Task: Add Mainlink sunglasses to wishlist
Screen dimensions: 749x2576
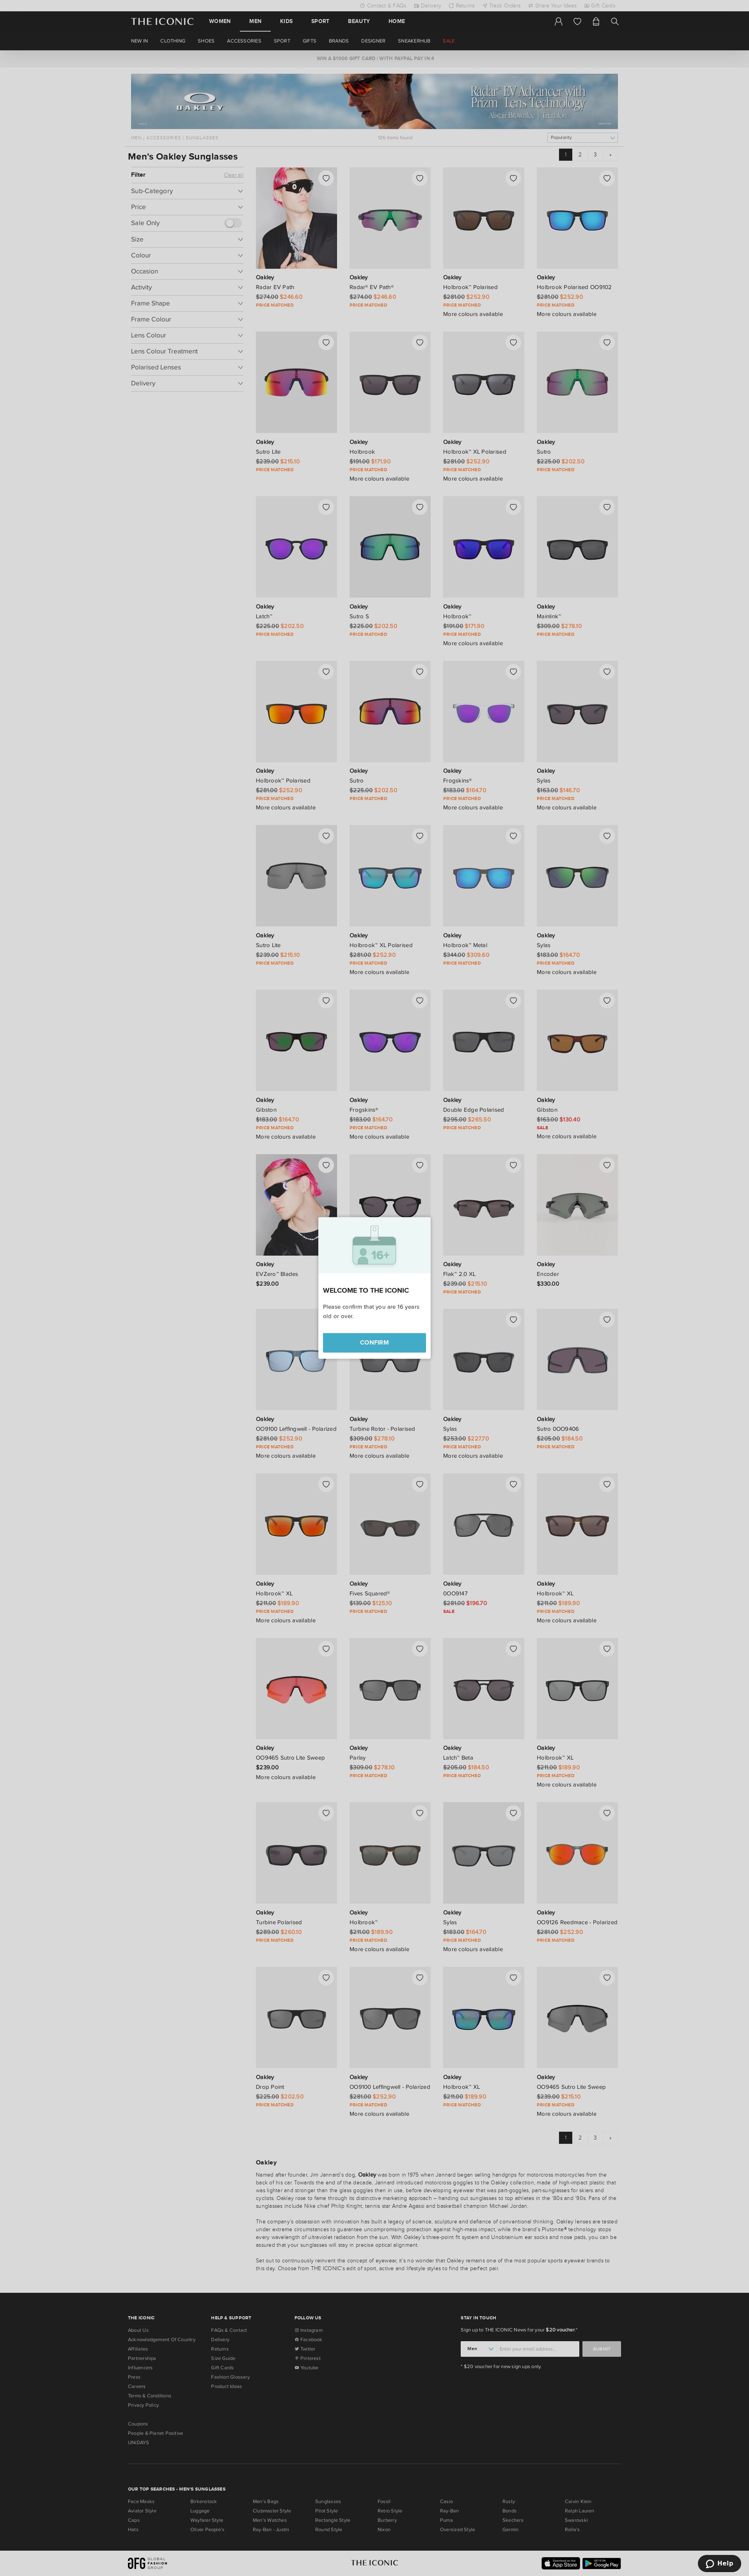Action: click(607, 507)
